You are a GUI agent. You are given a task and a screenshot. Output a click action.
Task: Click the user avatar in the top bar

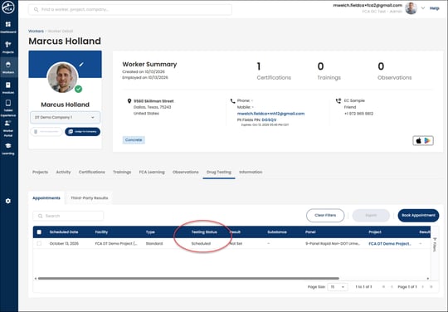pyautogui.click(x=411, y=8)
